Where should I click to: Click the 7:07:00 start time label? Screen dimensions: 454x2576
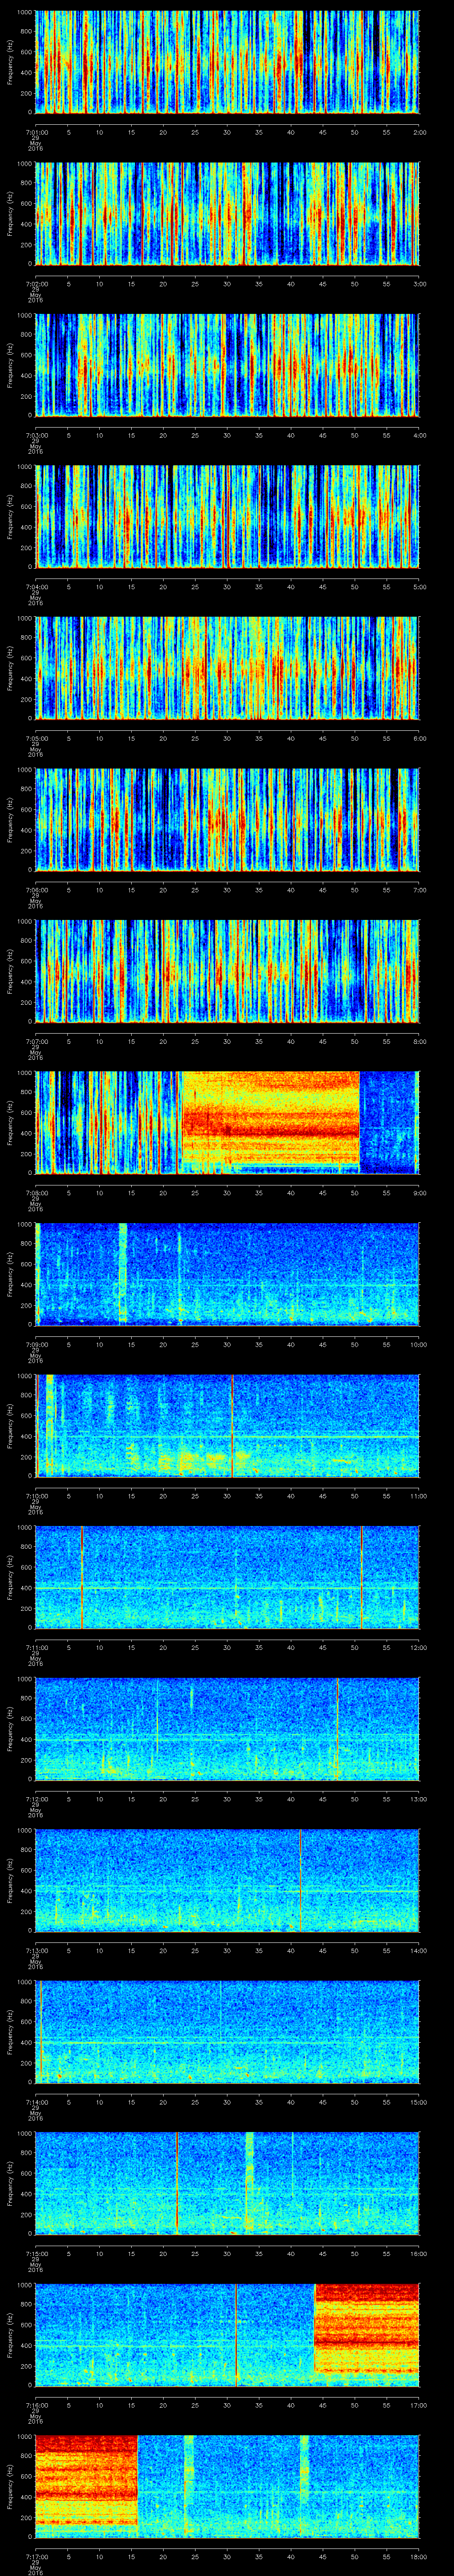(36, 1041)
